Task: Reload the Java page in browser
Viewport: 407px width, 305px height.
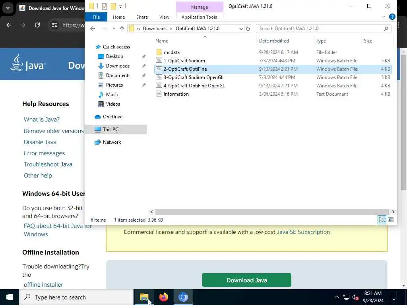Action: (x=37, y=25)
